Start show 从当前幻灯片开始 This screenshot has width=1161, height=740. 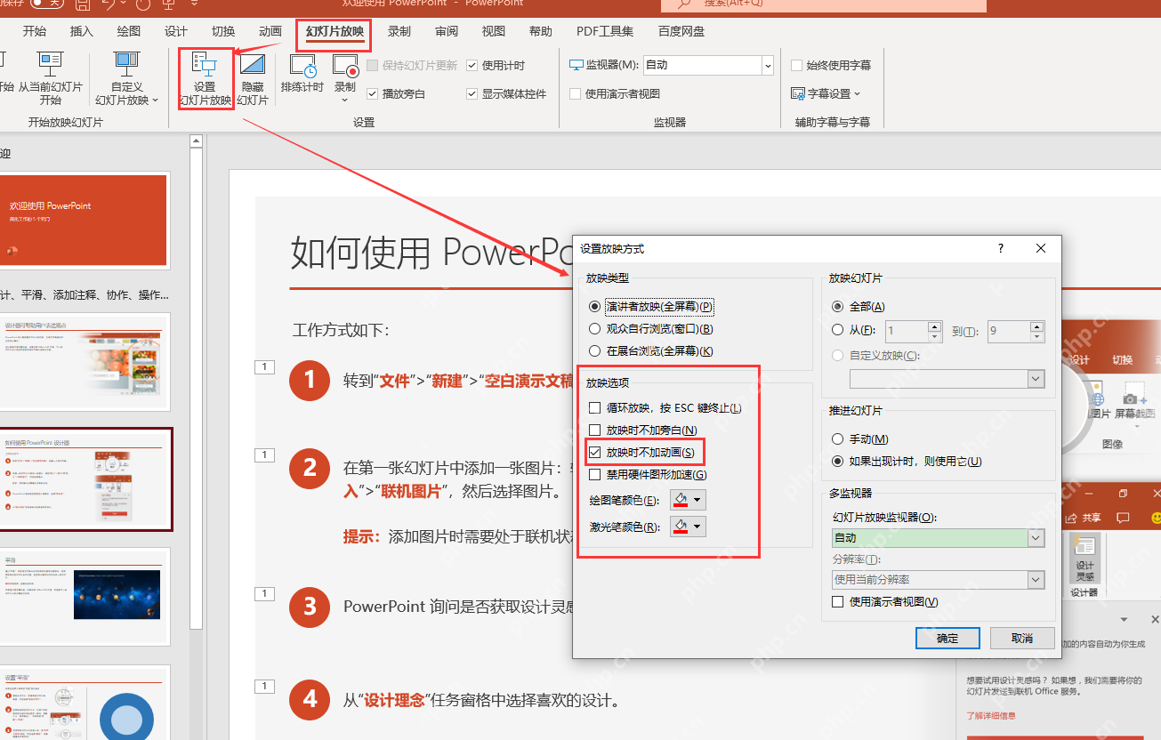click(x=51, y=79)
